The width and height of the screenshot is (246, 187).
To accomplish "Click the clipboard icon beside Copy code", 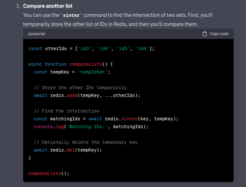I will pyautogui.click(x=204, y=34).
